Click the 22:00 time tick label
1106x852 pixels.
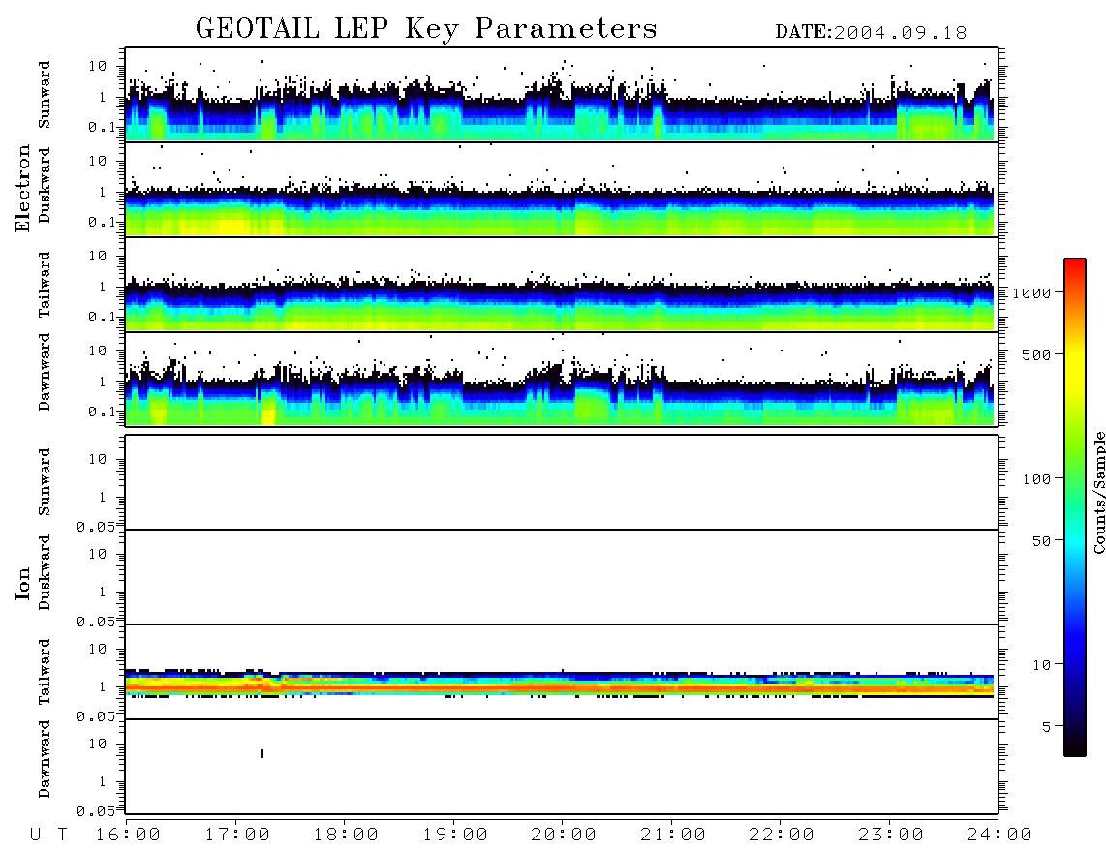tap(783, 836)
